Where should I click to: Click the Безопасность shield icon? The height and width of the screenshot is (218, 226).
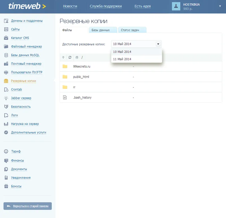tap(6, 107)
